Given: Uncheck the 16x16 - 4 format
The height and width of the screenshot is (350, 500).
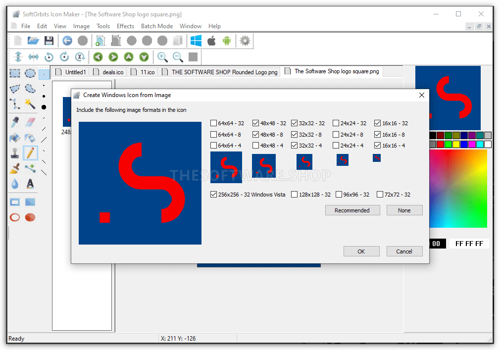Looking at the screenshot, I should (378, 146).
